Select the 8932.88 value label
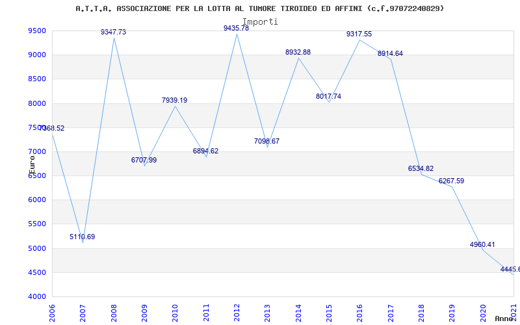The height and width of the screenshot is (325, 520). (x=298, y=52)
